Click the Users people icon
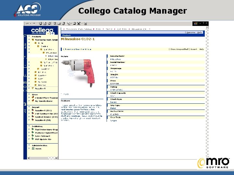The width and height of the screenshot is (234, 175). pos(33,148)
